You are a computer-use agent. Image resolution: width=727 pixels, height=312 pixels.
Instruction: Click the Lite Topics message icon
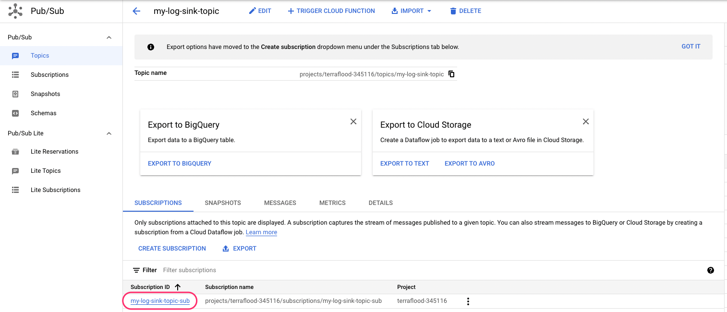[x=15, y=171]
